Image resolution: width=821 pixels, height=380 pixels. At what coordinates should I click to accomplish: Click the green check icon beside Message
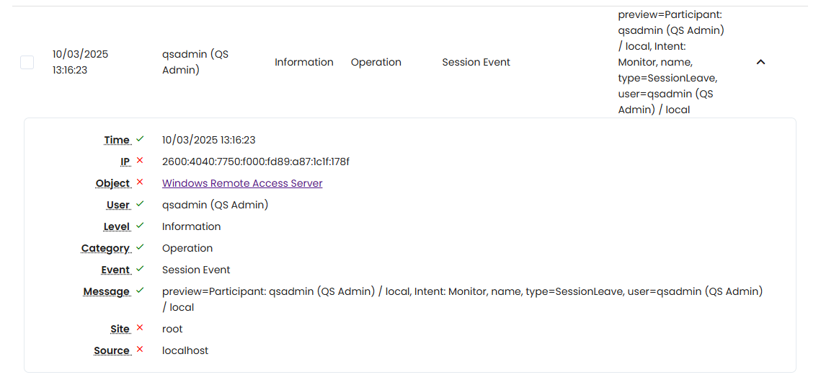coord(140,291)
